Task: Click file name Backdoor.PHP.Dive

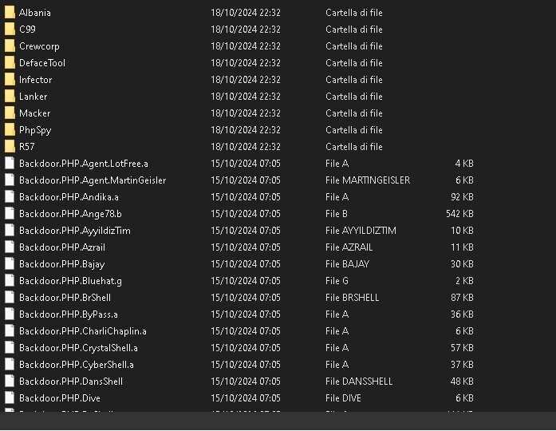Action: tap(60, 398)
